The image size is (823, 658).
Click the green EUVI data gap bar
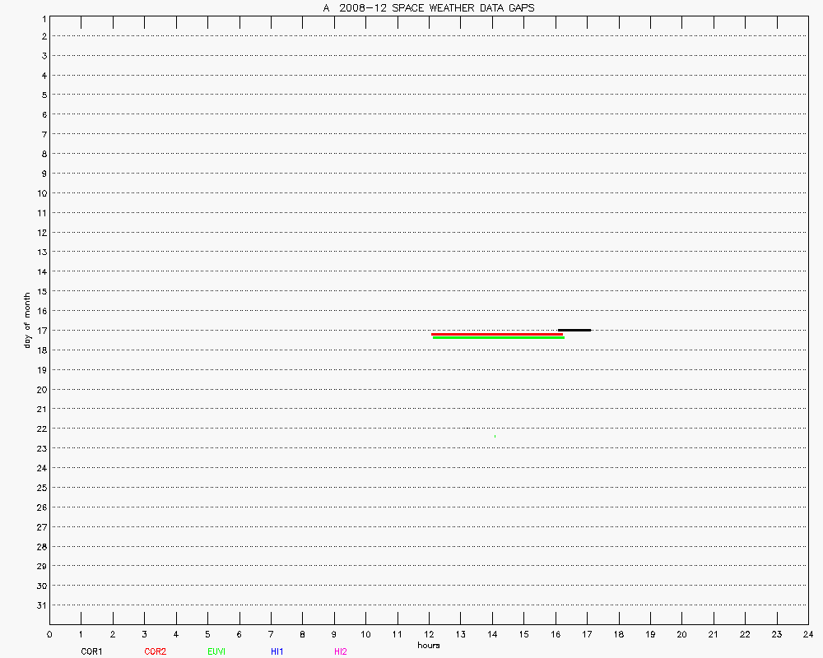(498, 338)
